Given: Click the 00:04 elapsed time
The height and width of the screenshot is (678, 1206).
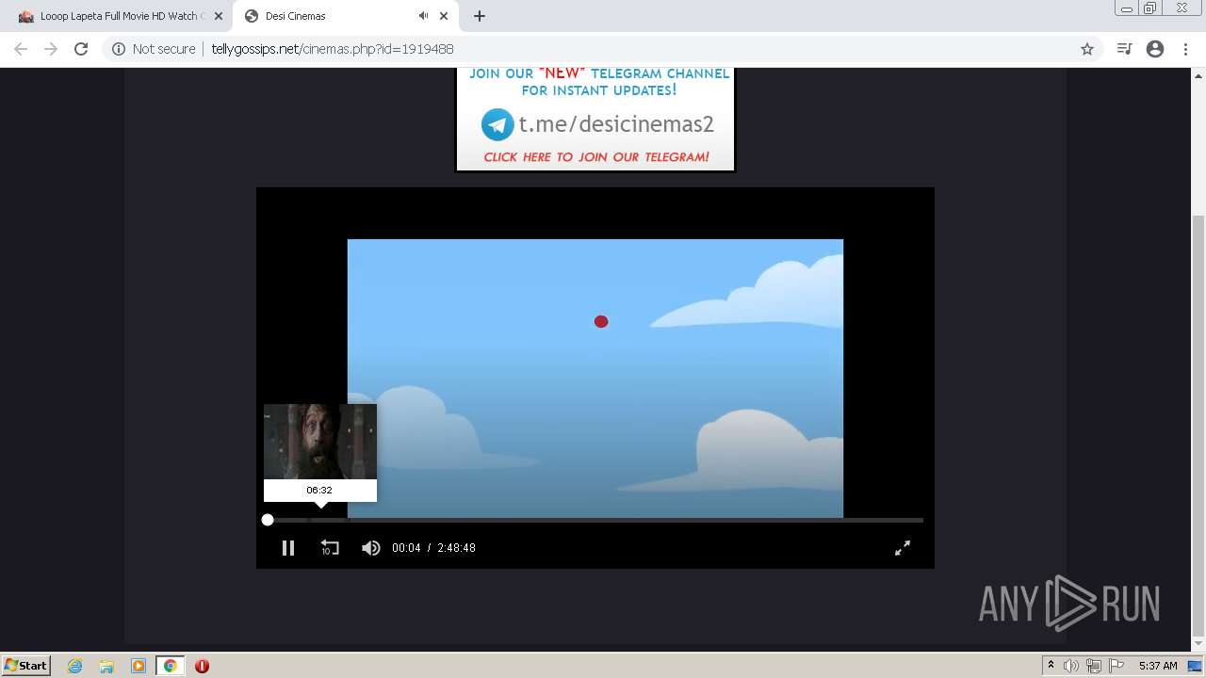Looking at the screenshot, I should click(406, 548).
